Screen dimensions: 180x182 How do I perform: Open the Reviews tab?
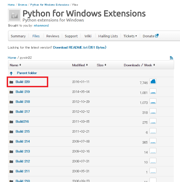(53, 36)
